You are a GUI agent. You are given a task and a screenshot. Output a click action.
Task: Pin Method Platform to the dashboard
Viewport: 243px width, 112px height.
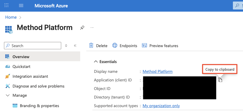click(x=82, y=28)
